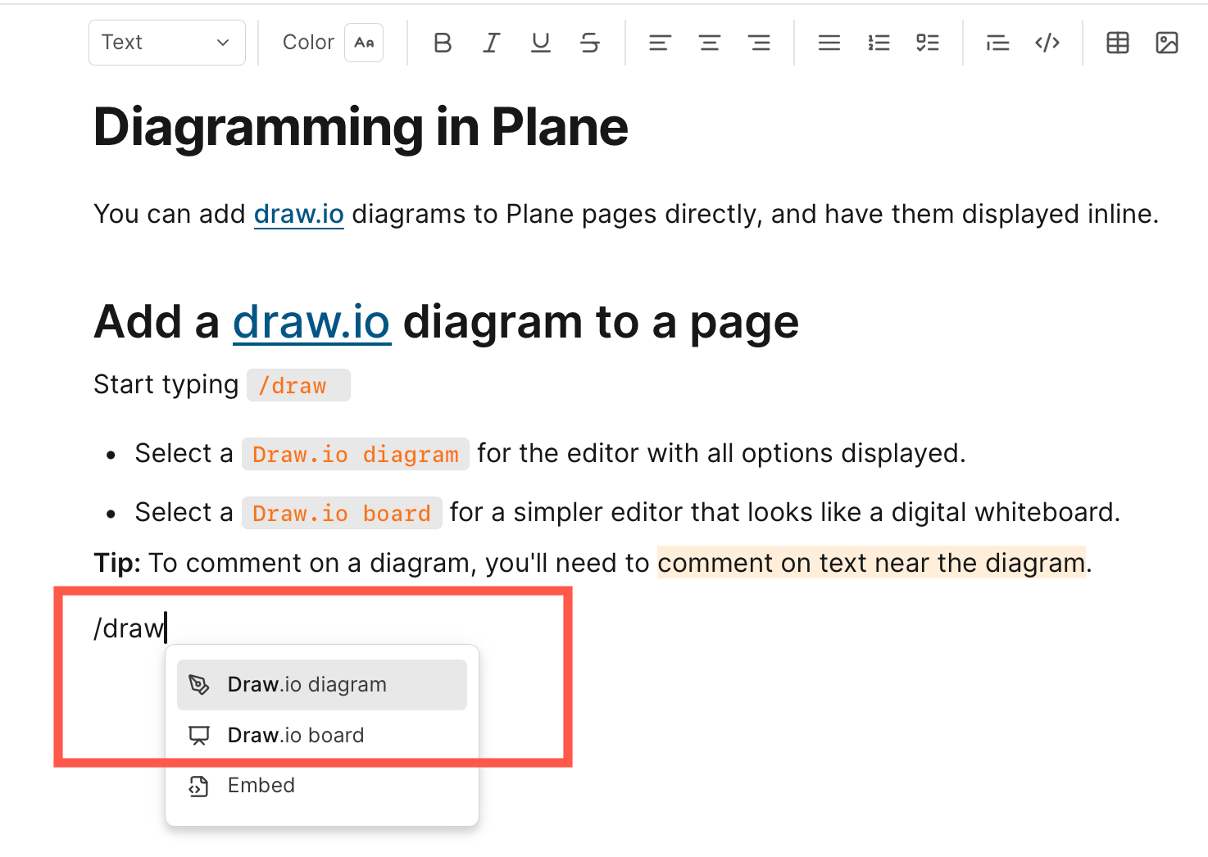Toggle bold formatting
This screenshot has height=857, width=1208.
click(443, 43)
